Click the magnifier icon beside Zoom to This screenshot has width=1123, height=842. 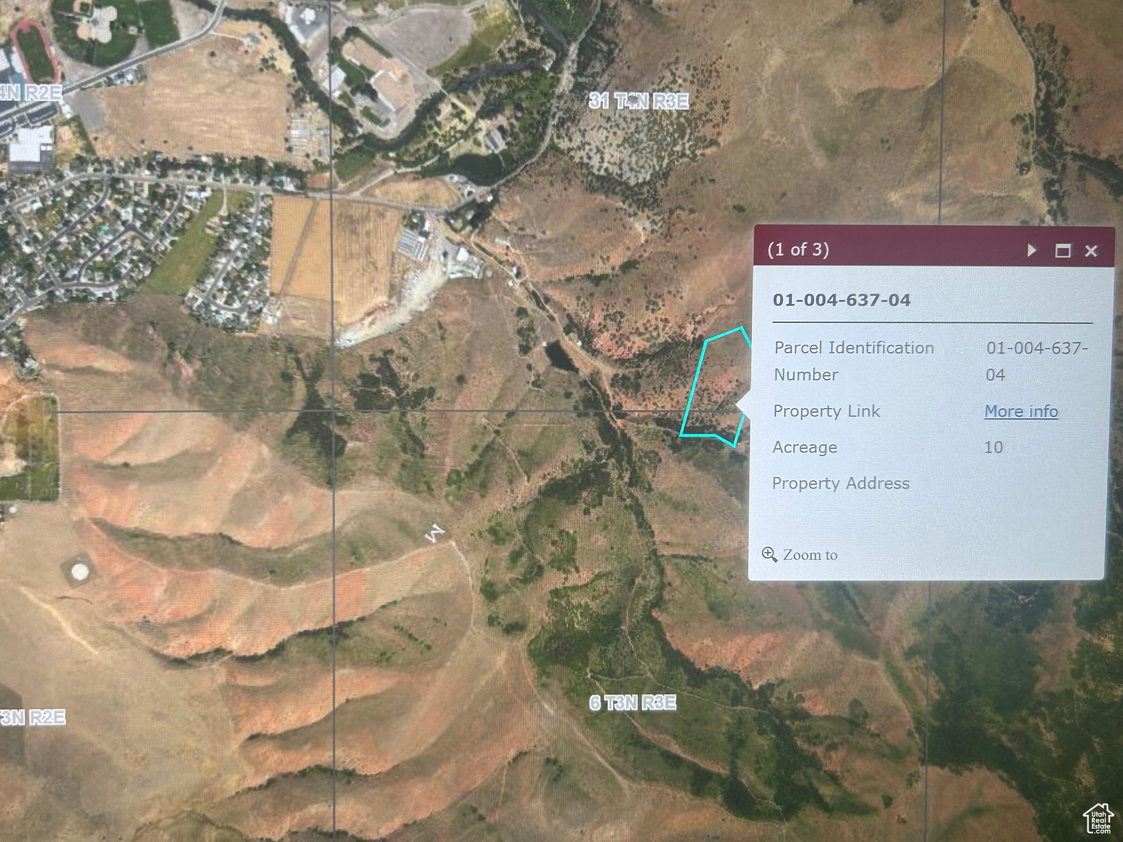769,555
